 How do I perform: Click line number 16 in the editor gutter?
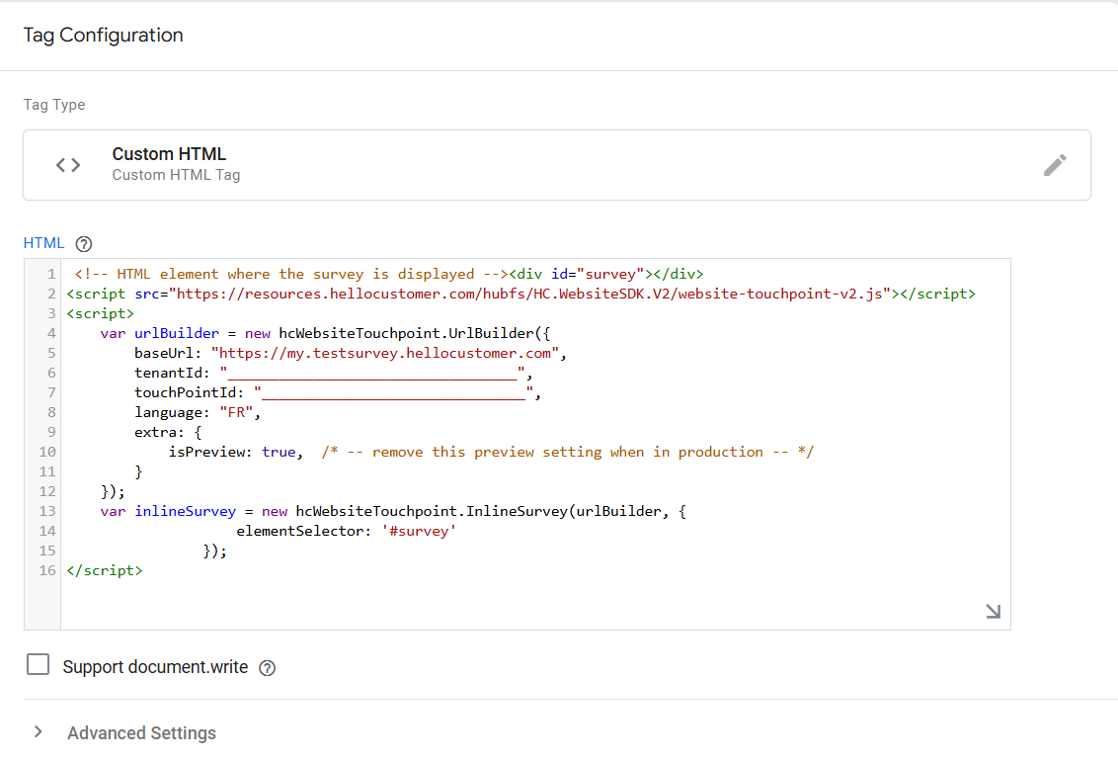[x=47, y=571]
